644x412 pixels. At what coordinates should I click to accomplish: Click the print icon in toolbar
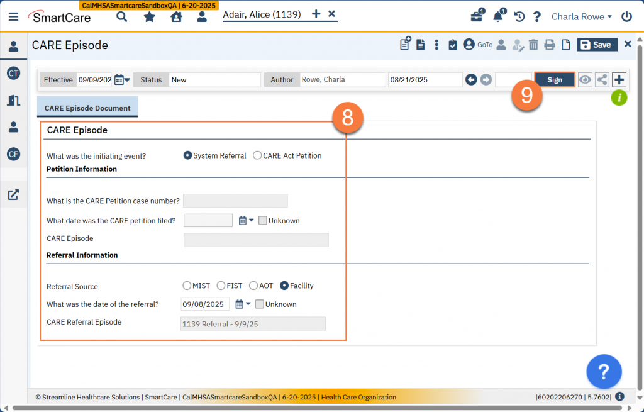click(x=549, y=45)
